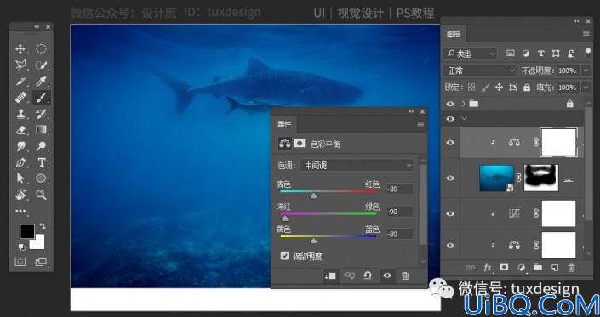
Task: Expand the top folder group
Action: coord(464,104)
